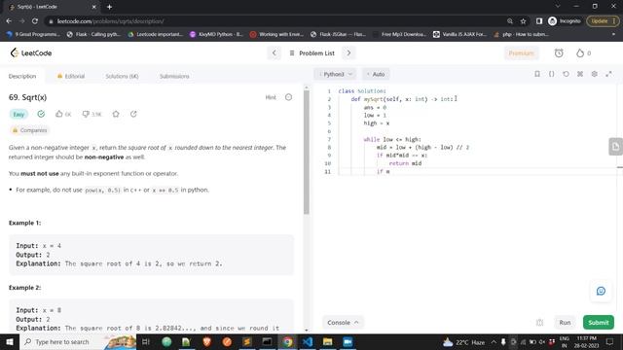Open Sublime Text from taskbar
Screen dimensions: 623x350
pos(246,341)
